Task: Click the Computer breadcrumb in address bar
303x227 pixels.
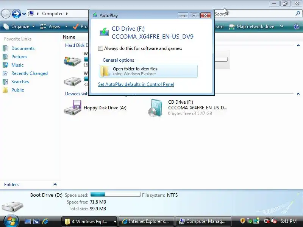Action: [x=52, y=14]
